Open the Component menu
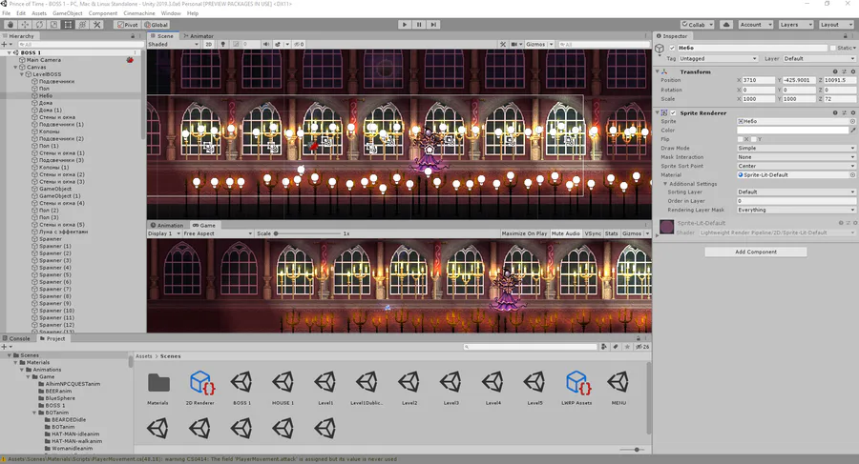This screenshot has height=464, width=859. pos(103,13)
